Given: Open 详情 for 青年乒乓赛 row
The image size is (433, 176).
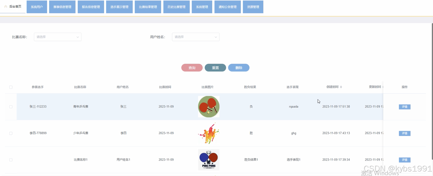Looking at the screenshot, I should pos(405,107).
